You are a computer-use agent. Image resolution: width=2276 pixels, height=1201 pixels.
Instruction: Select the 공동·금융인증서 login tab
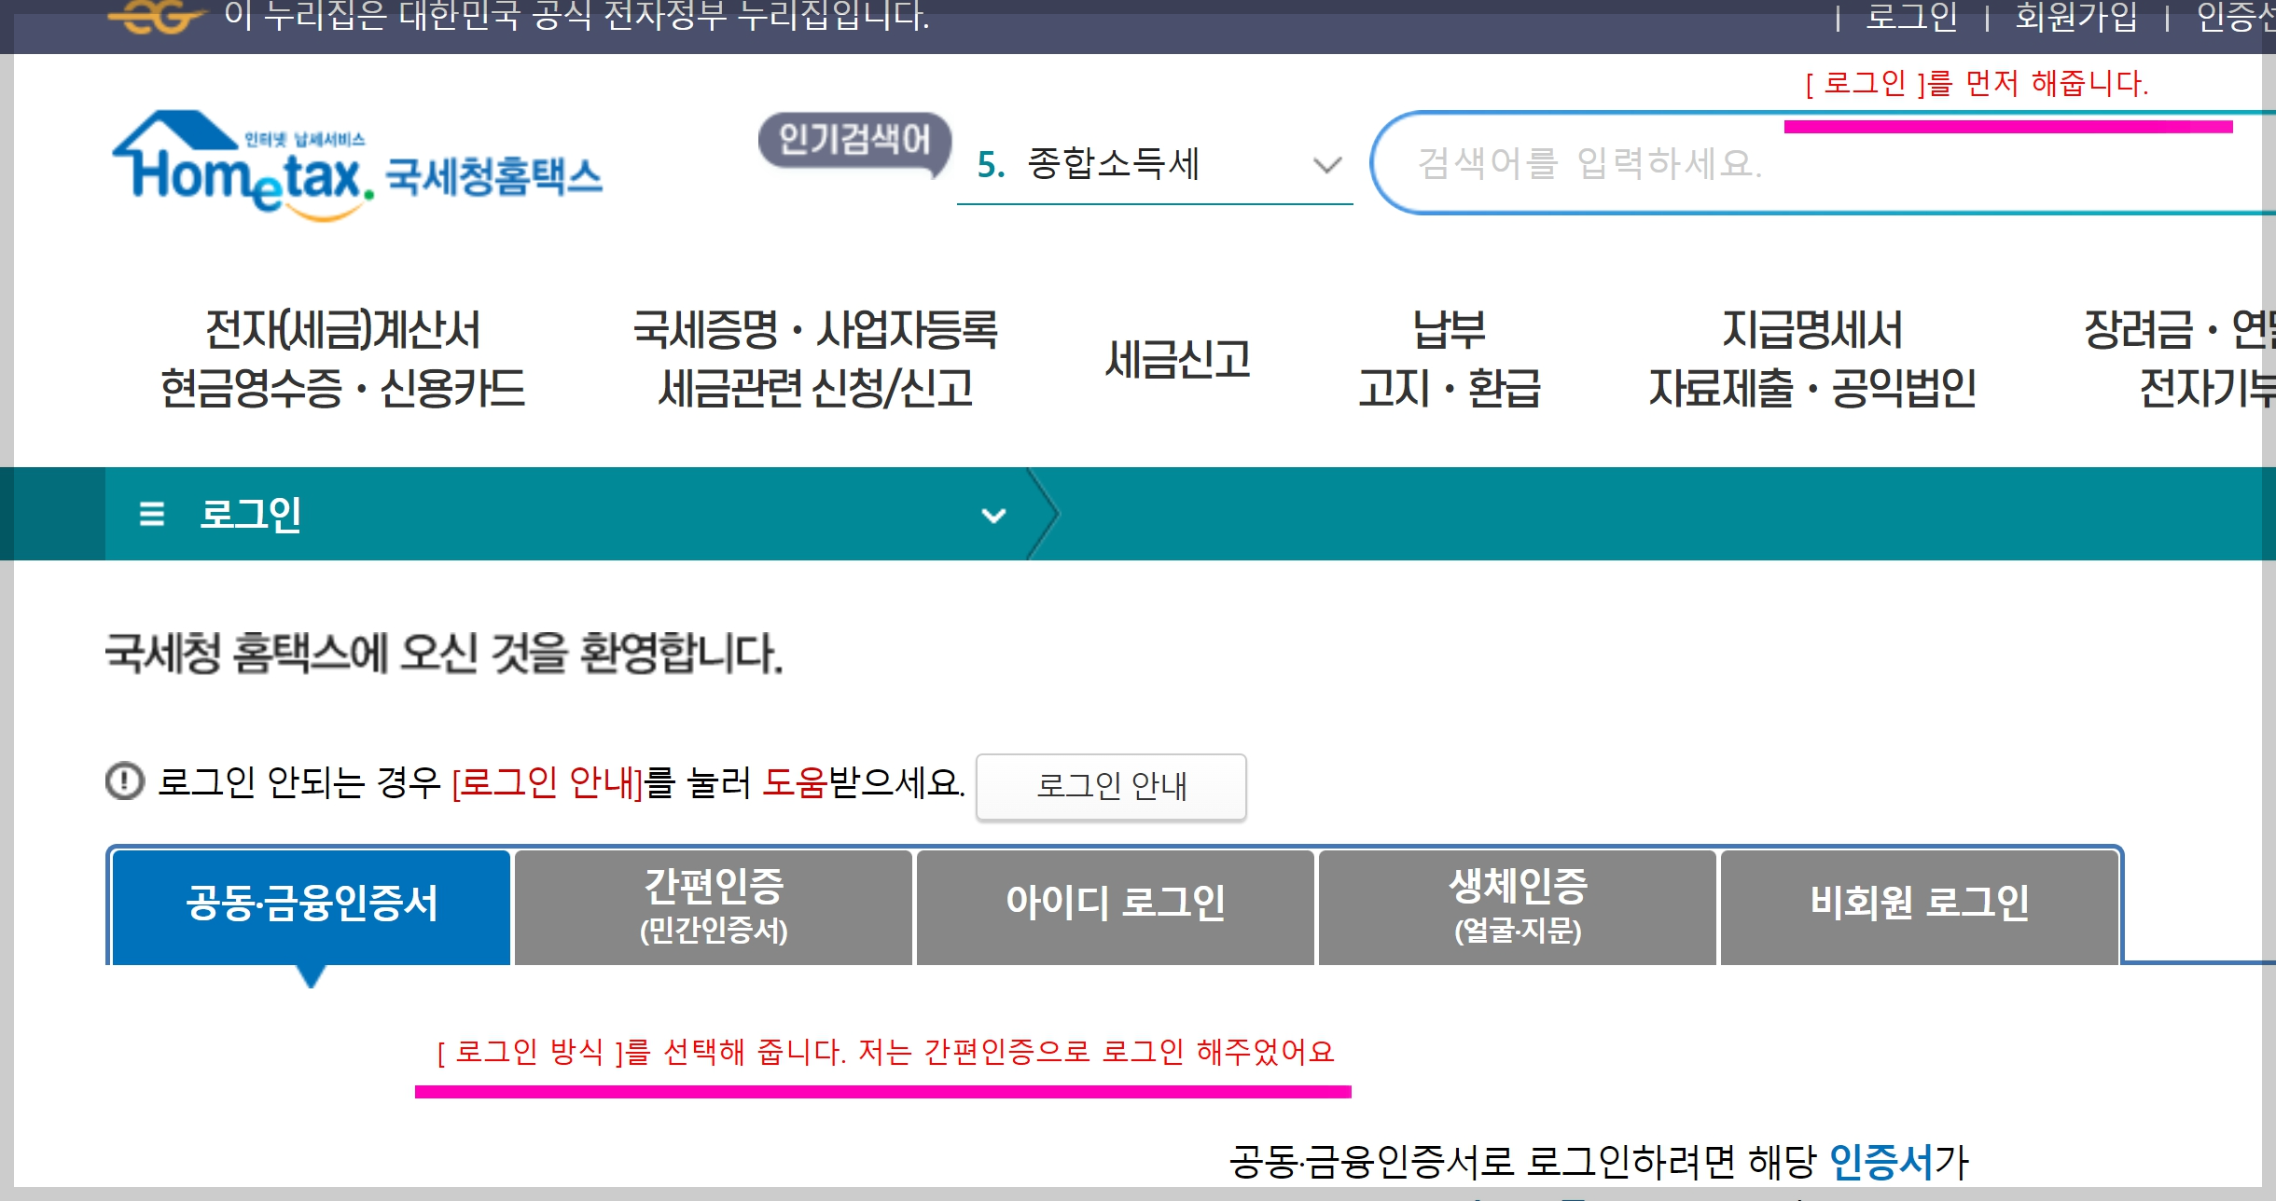312,904
